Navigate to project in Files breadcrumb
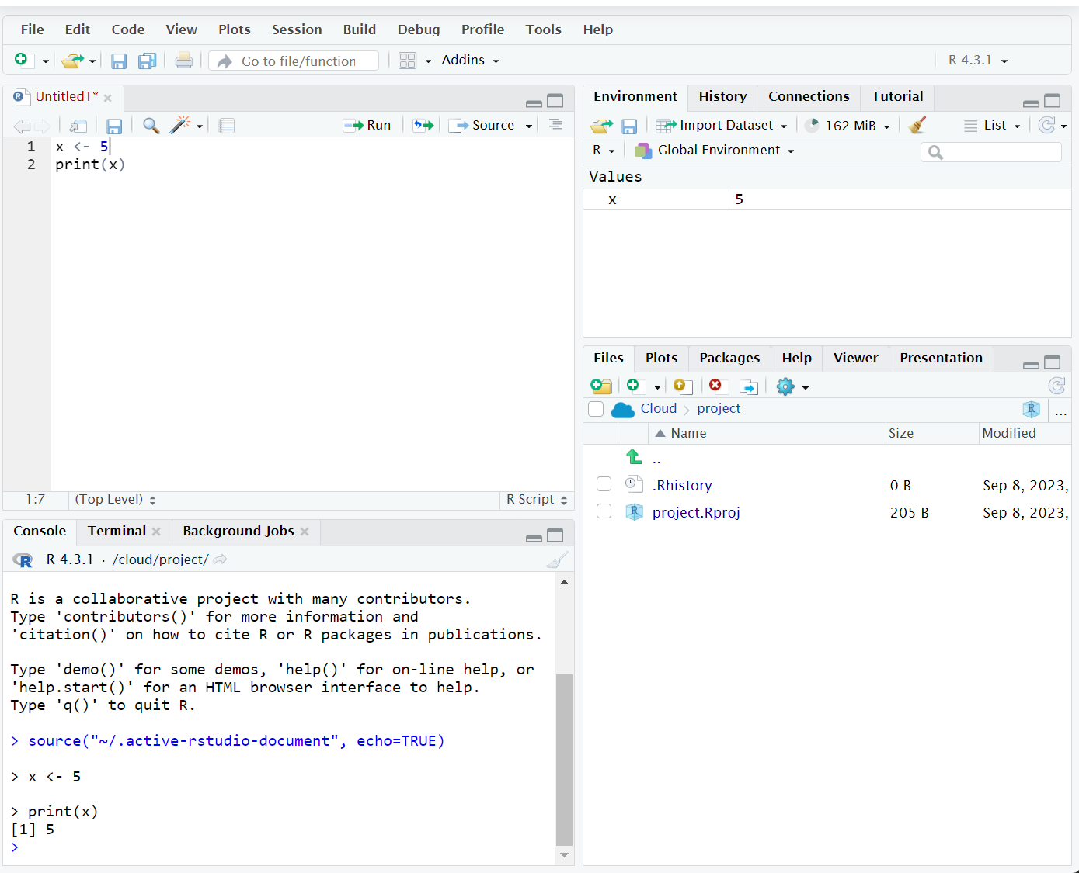 point(719,409)
